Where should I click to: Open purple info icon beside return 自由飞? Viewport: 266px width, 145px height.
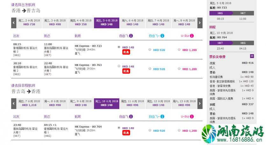click(x=131, y=116)
